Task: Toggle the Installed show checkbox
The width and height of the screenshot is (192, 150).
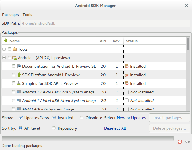Action: point(54,118)
